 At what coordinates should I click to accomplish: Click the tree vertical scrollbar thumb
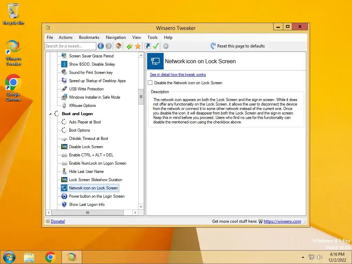(x=141, y=97)
